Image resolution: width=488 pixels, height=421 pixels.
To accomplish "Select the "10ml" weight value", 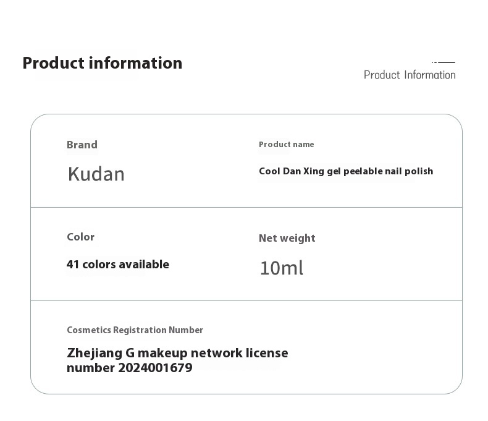I will point(281,268).
